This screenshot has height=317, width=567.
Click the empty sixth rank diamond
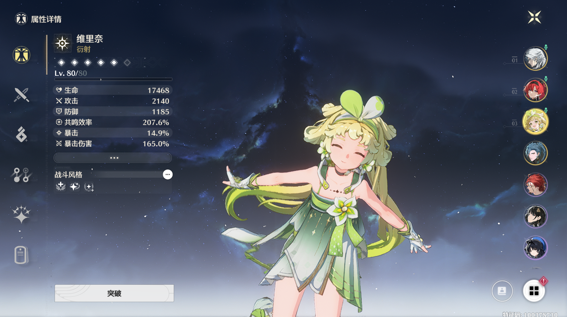pyautogui.click(x=127, y=63)
